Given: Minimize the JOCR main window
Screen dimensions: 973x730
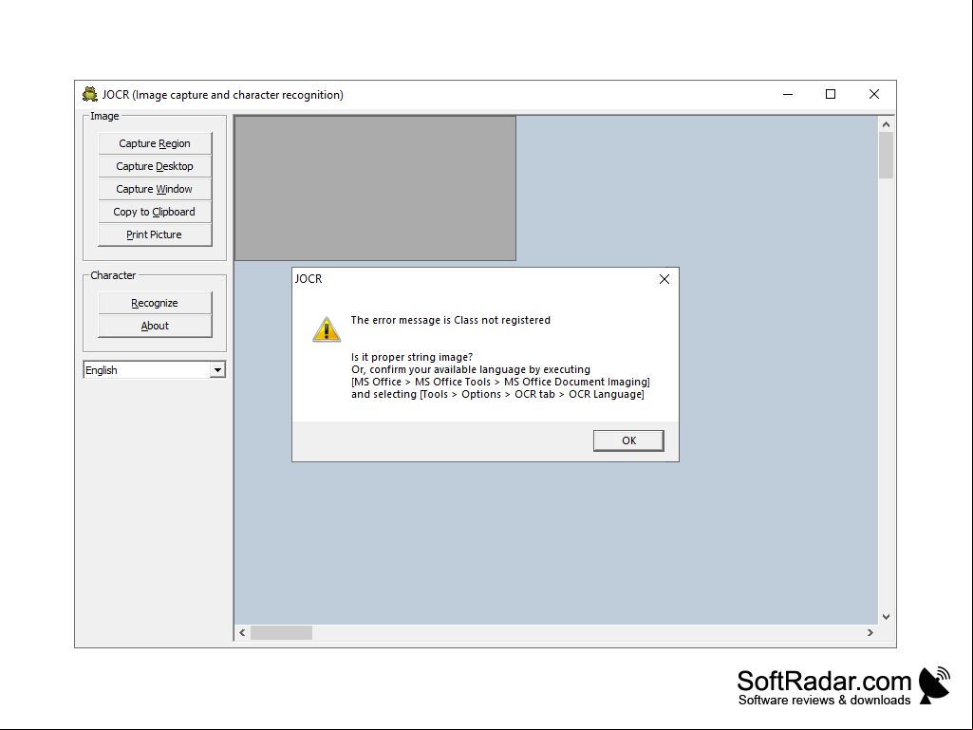Looking at the screenshot, I should pos(788,94).
